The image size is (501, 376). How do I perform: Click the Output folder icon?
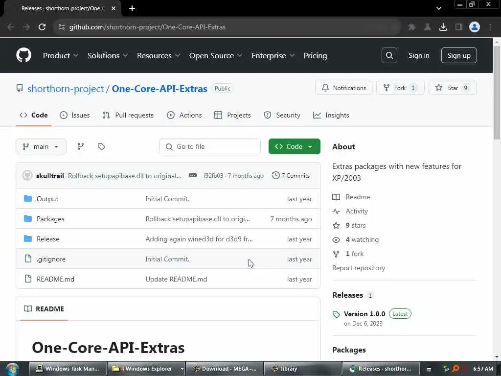point(28,199)
